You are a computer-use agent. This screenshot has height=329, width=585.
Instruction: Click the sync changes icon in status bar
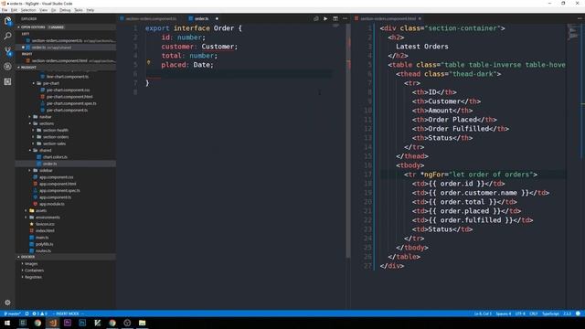pos(27,313)
